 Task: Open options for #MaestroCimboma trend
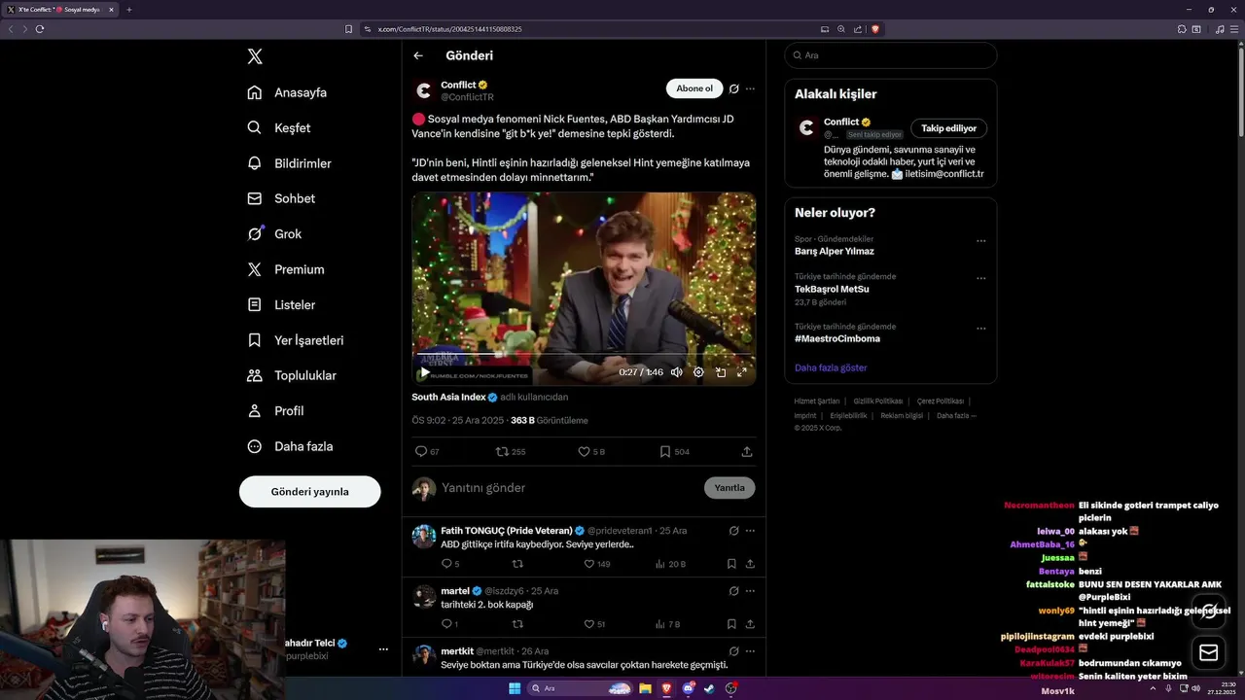(x=980, y=329)
